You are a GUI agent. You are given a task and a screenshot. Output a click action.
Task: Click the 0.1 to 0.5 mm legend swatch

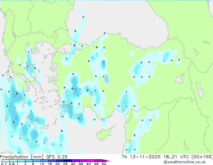[x=6, y=161]
